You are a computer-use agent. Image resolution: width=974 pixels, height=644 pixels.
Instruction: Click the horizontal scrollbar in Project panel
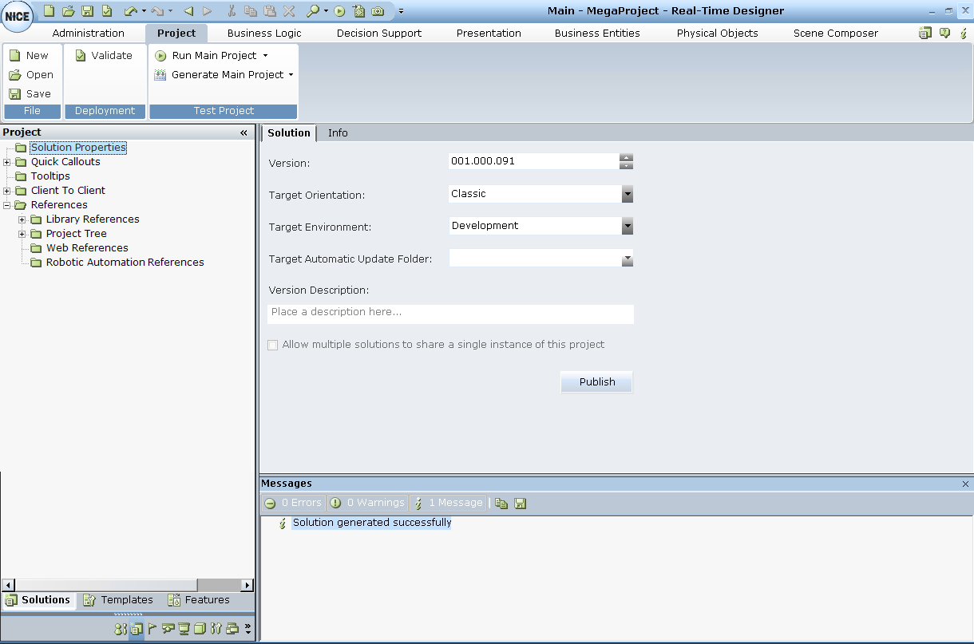coord(104,585)
